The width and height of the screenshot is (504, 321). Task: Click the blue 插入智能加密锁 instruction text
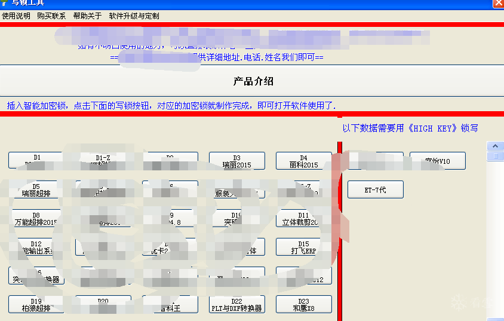(x=171, y=105)
